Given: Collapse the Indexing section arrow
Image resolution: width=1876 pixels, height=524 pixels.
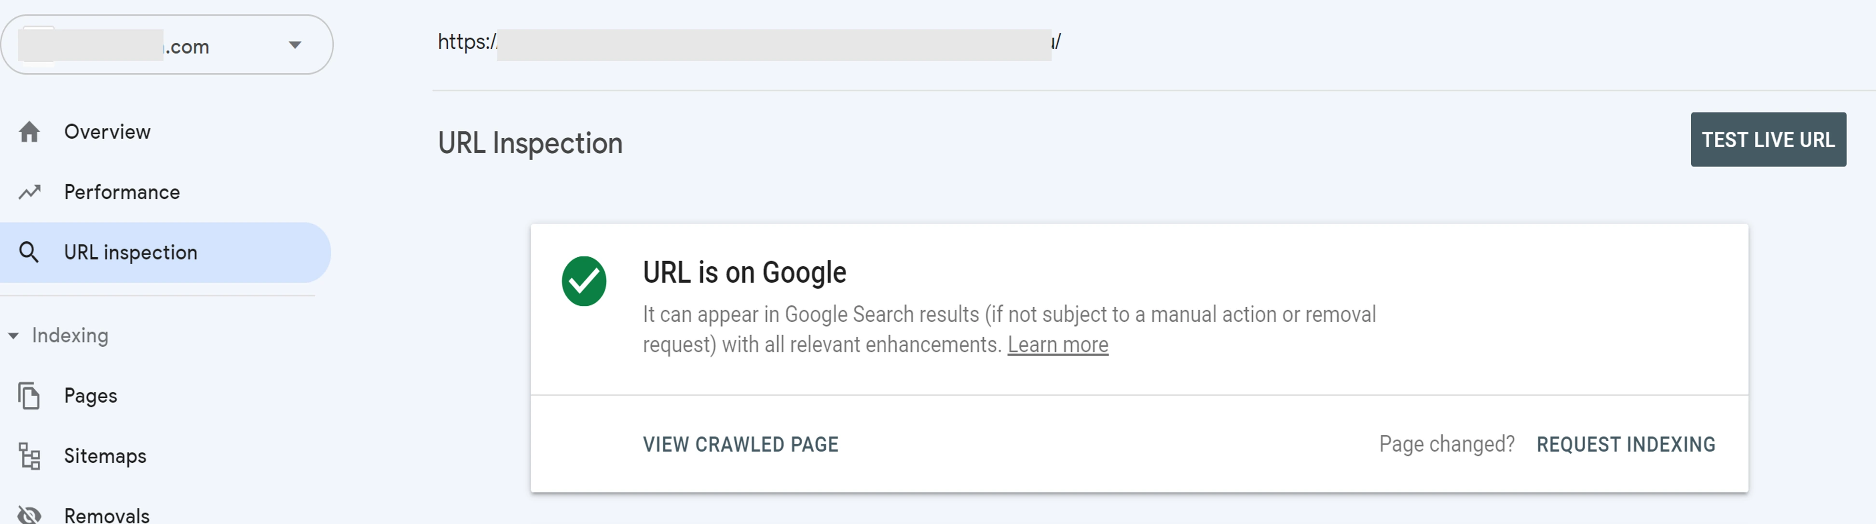Looking at the screenshot, I should click(x=13, y=336).
